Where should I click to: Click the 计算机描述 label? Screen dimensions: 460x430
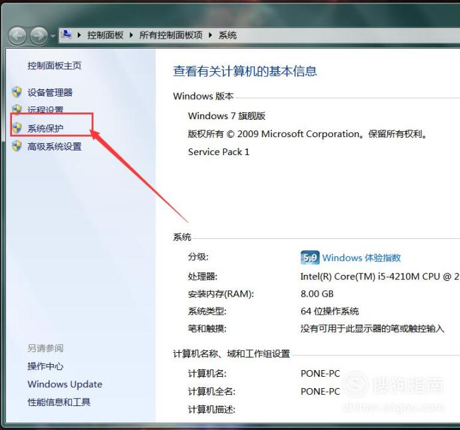pyautogui.click(x=211, y=409)
